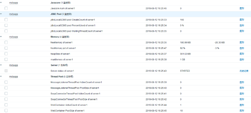Click mclsapp host link beside Memory
The height and width of the screenshot is (113, 251).
coord(13,37)
